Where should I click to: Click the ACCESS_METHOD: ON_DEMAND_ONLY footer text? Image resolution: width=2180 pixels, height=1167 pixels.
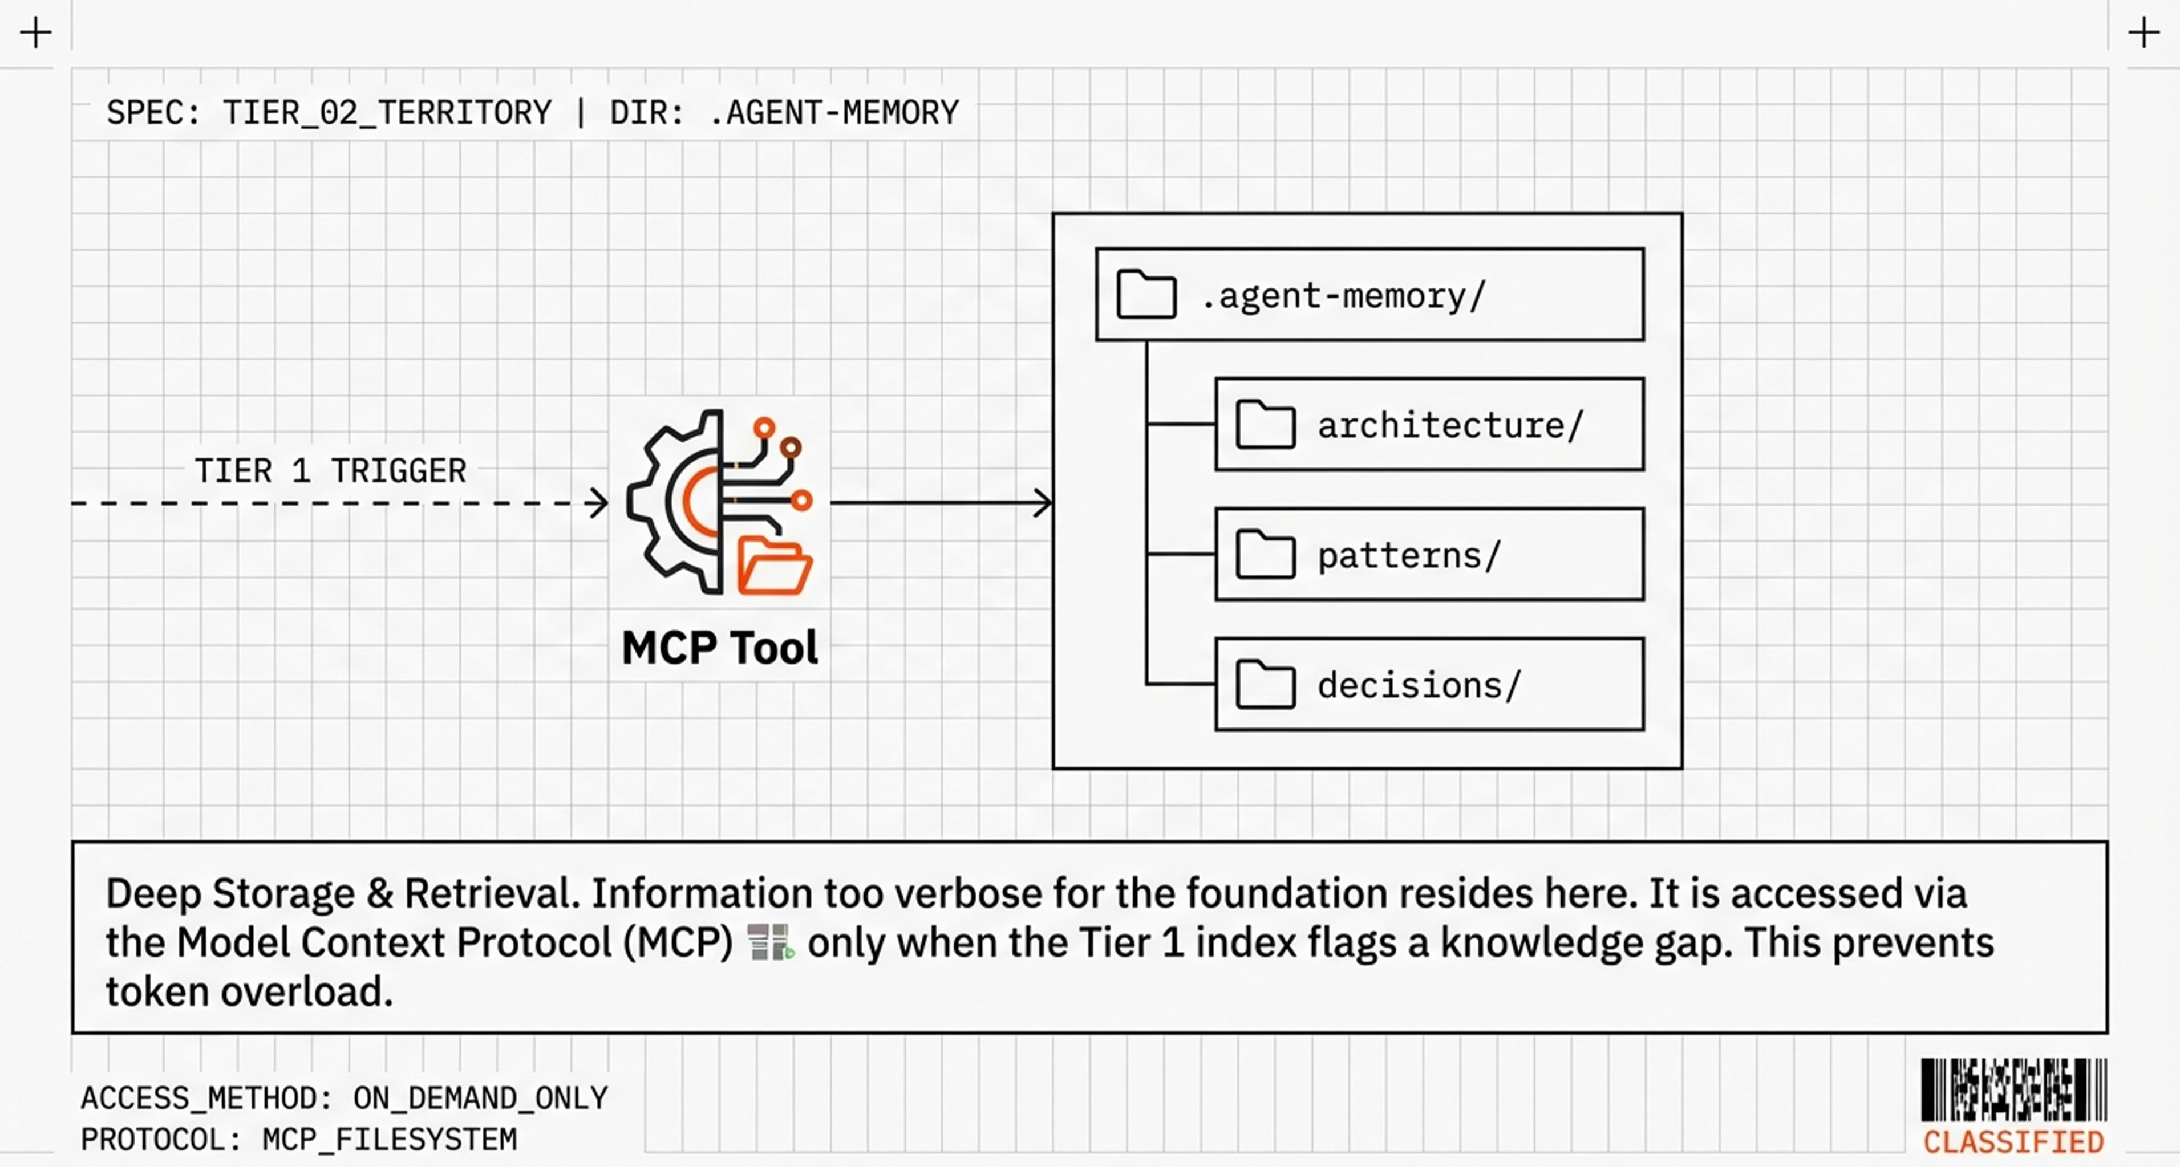pyautogui.click(x=343, y=1097)
